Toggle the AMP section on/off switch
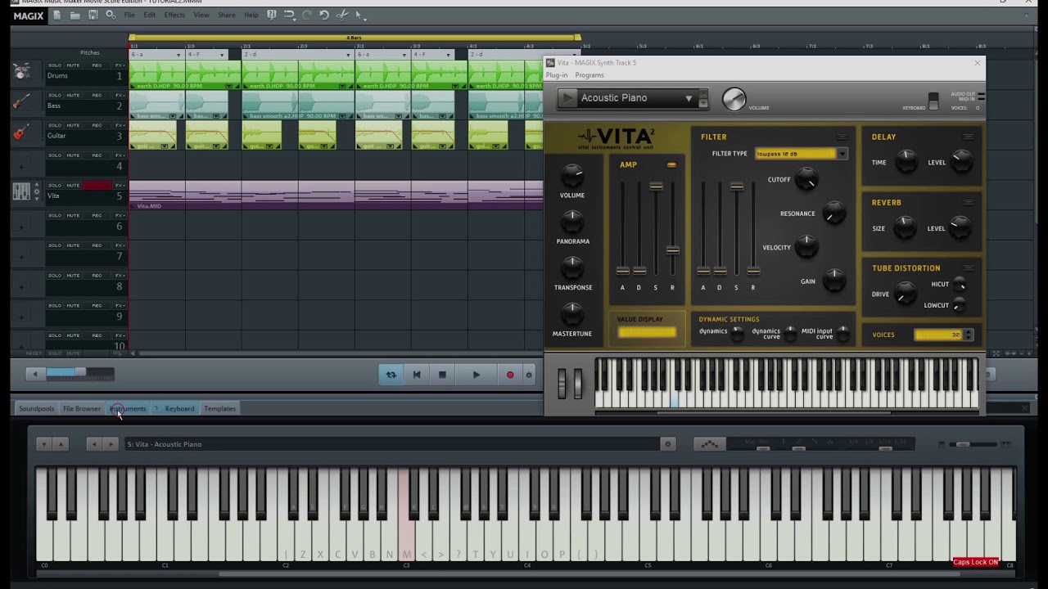 [x=671, y=165]
